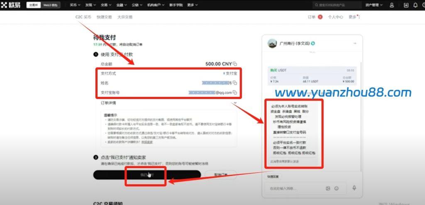Open the notifications bell
Viewport: 425px width, 205px height.
coord(415,5)
